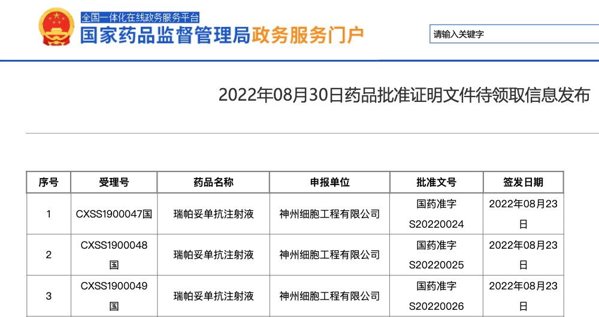Select serial number 1 cell
The image size is (599, 317).
[49, 214]
